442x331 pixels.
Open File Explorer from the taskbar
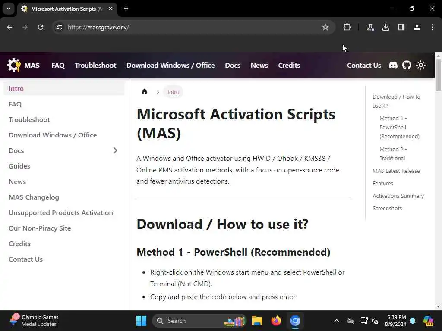(257, 321)
